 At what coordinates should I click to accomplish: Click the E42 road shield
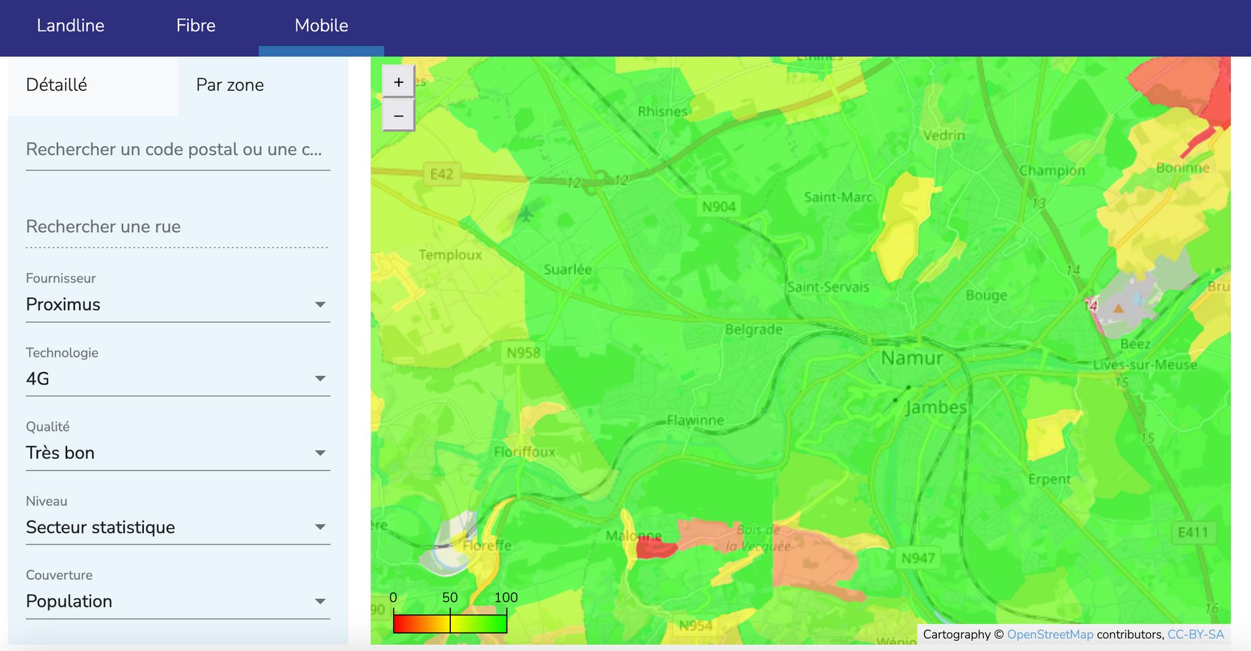click(x=442, y=174)
